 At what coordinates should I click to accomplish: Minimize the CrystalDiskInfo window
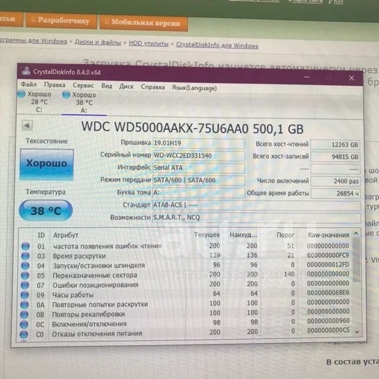[307, 77]
